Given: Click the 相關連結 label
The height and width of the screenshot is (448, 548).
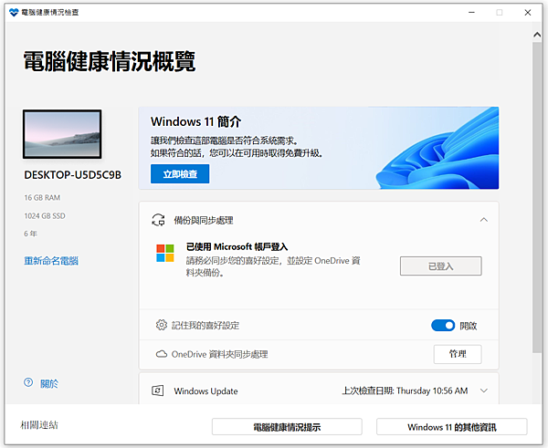Looking at the screenshot, I should click(39, 425).
